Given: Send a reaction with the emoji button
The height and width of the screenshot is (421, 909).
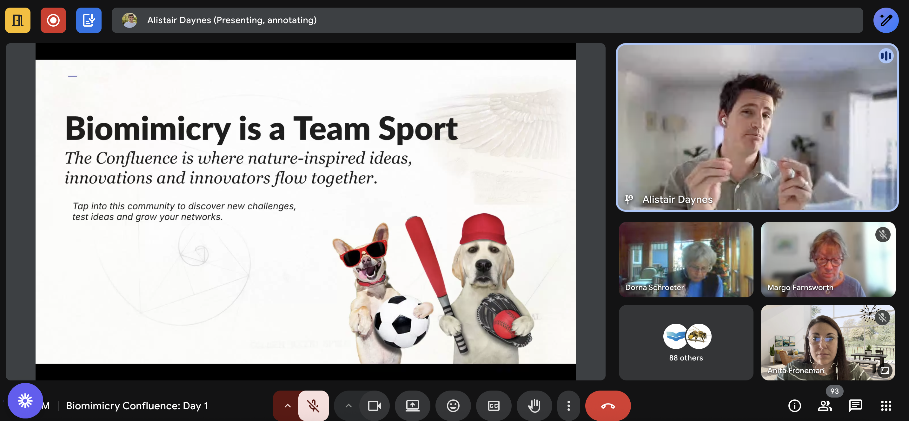Looking at the screenshot, I should tap(453, 405).
